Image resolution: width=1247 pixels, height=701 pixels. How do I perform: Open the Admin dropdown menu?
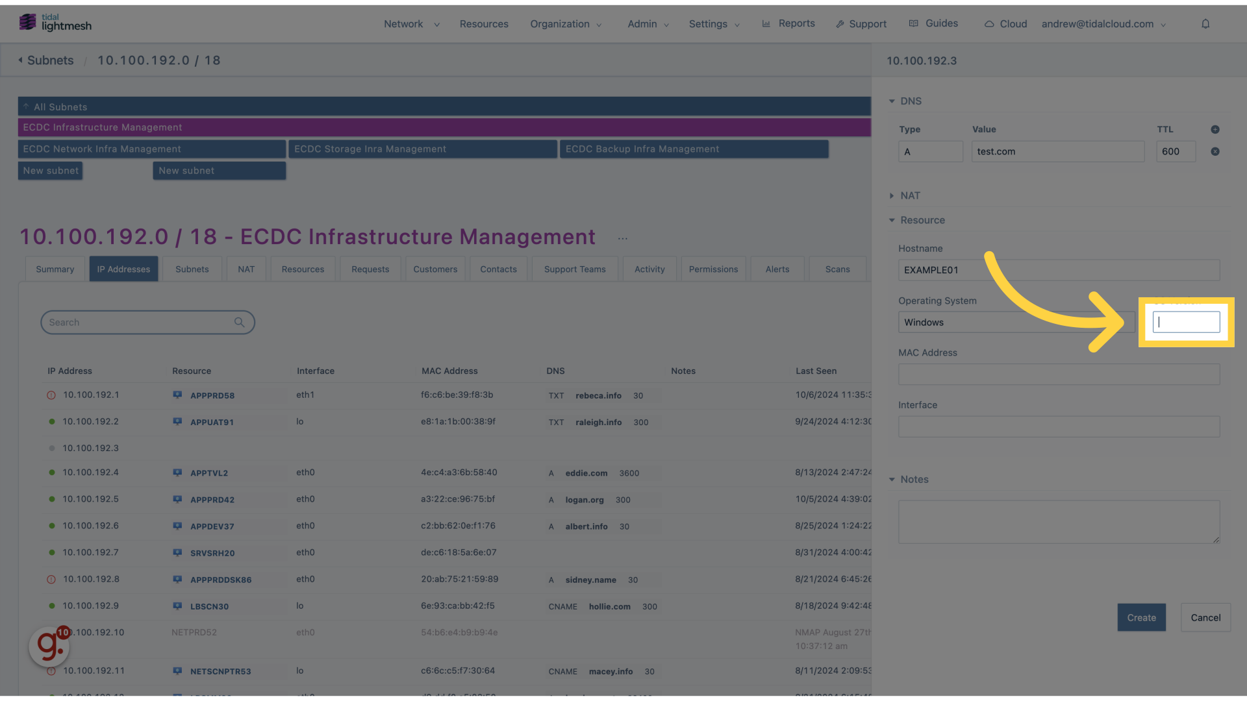click(x=648, y=24)
